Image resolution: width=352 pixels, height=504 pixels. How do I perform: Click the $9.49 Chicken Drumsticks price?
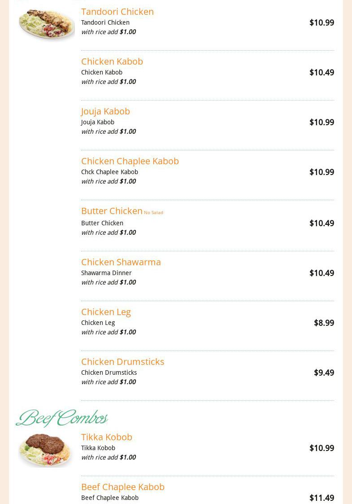tap(323, 373)
